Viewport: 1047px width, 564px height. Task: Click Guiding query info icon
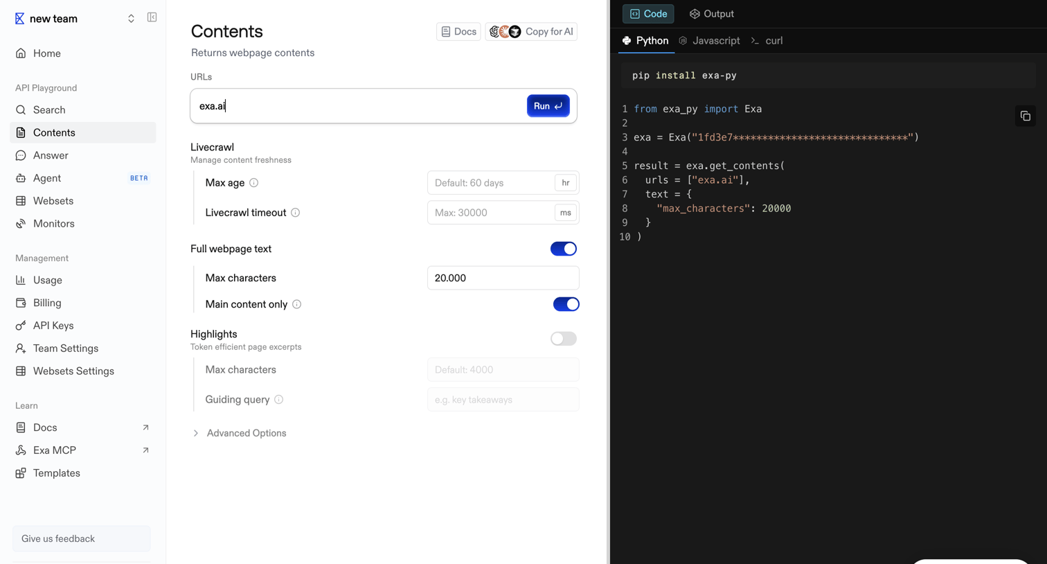pyautogui.click(x=279, y=400)
